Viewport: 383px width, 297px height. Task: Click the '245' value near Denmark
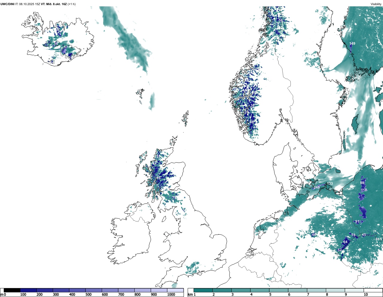pyautogui.click(x=317, y=187)
